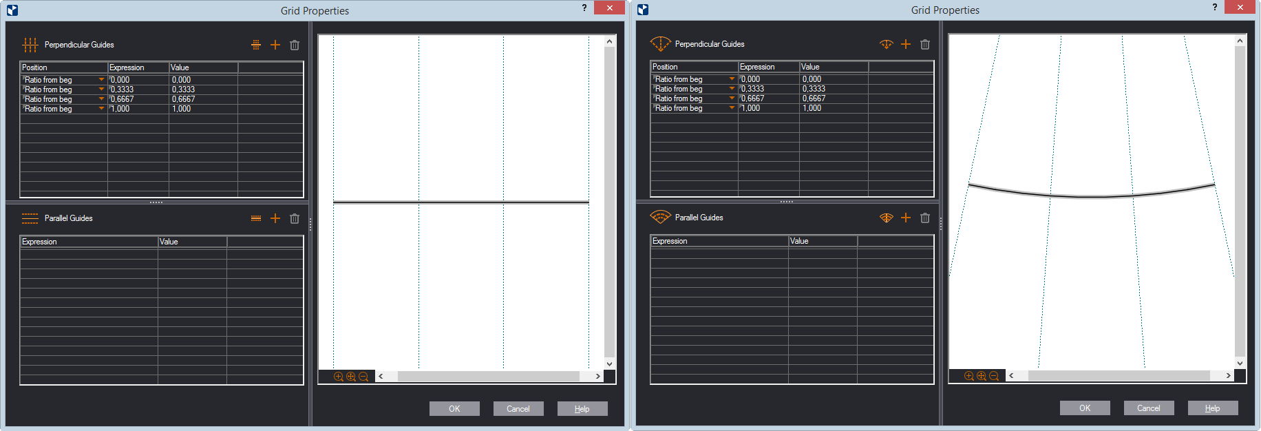This screenshot has height=431, width=1261.
Task: Click the perpendicular guides grid pattern icon in left dialog
Action: pyautogui.click(x=256, y=45)
